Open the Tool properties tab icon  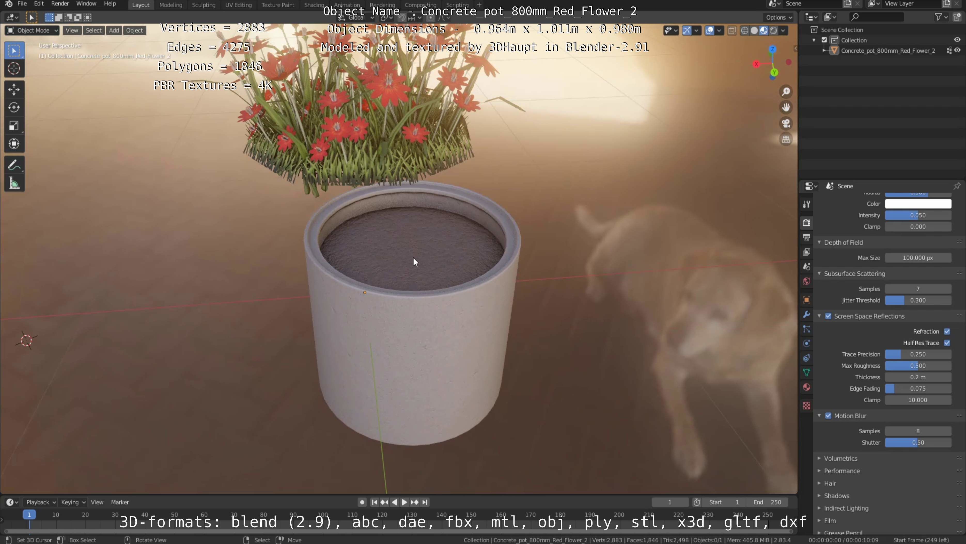[x=807, y=204]
